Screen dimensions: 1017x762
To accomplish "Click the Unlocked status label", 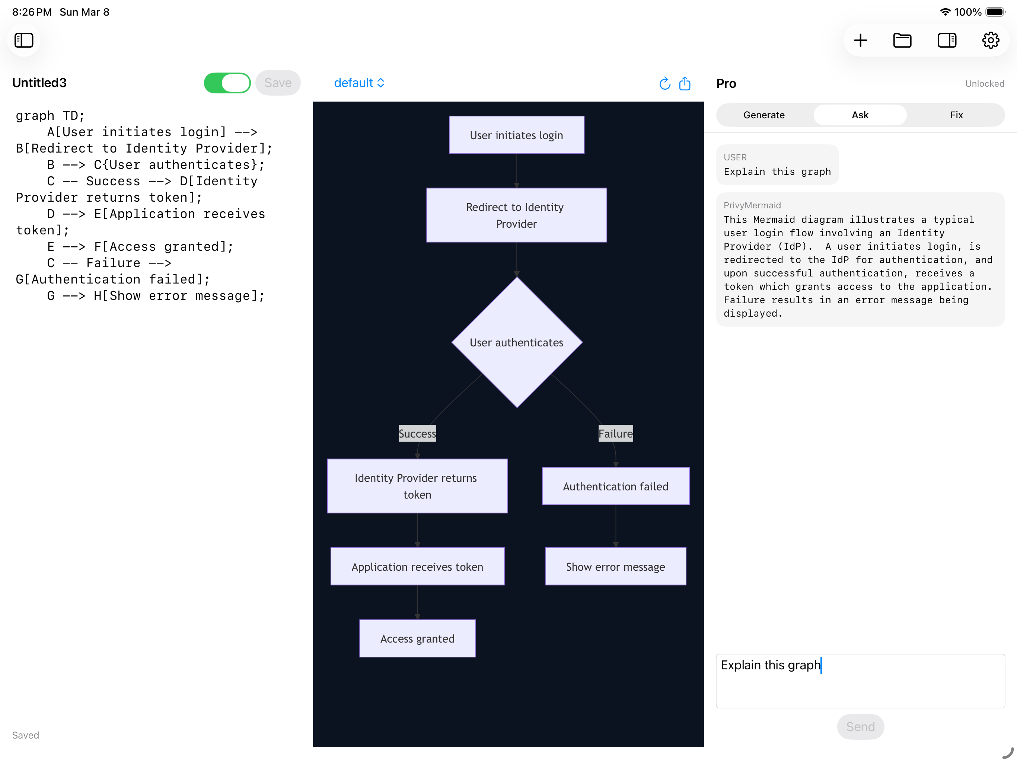I will coord(984,84).
